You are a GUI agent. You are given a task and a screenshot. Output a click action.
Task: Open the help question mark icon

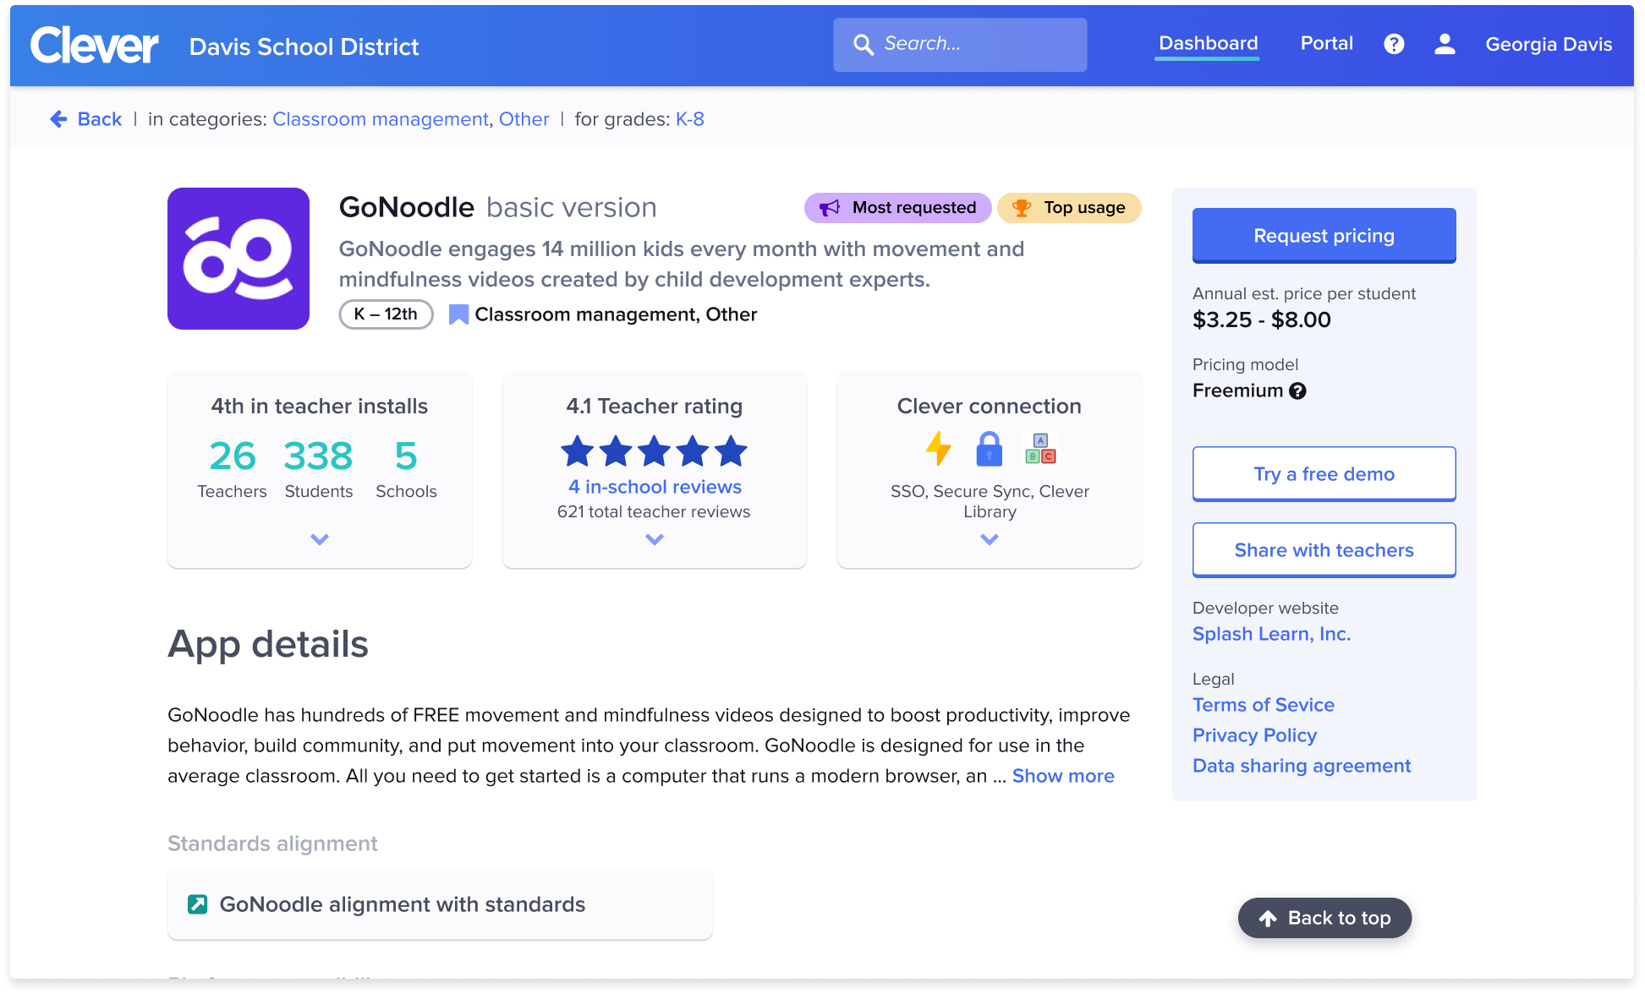[1394, 44]
